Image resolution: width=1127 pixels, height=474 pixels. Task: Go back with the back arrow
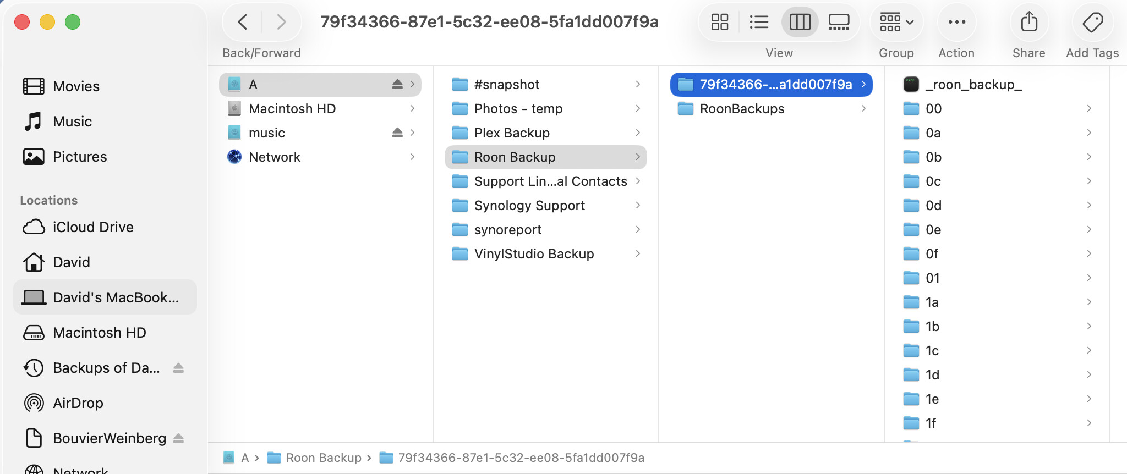pos(242,22)
